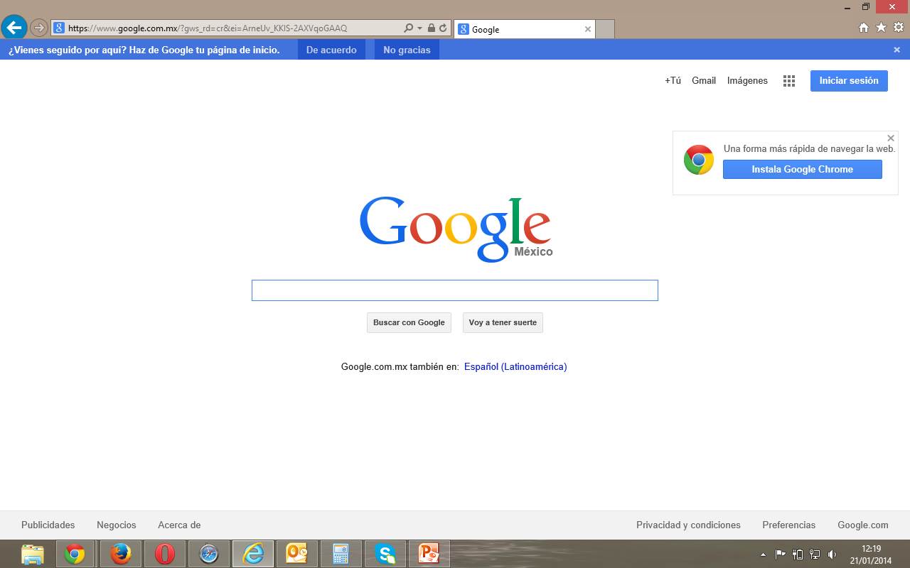The height and width of the screenshot is (568, 910).
Task: Open Acerca de footer link
Action: point(179,525)
